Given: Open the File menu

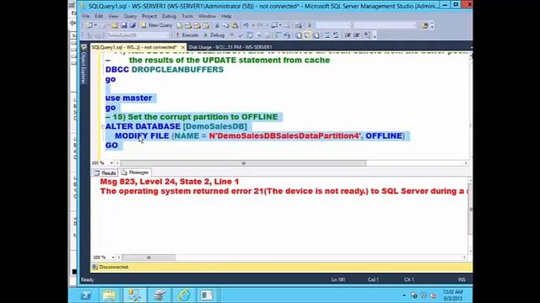Looking at the screenshot, I should tap(85, 16).
